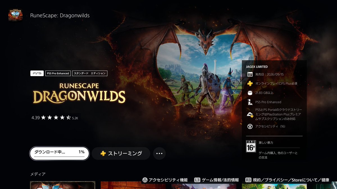The height and width of the screenshot is (189, 337).
Task: Click the ゲーム情報/法的情報 hint label
Action: tap(220, 180)
